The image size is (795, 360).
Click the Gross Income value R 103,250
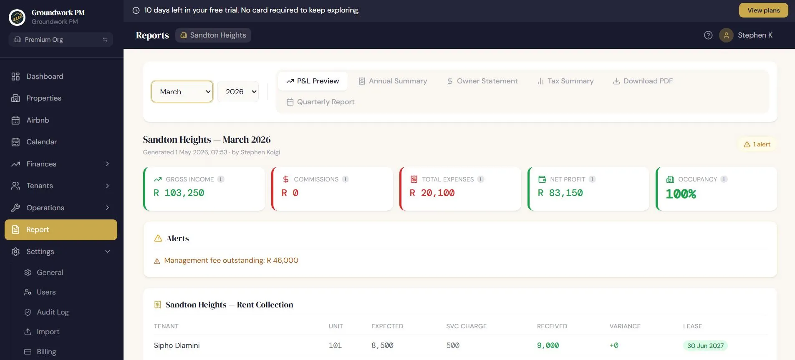click(x=179, y=193)
